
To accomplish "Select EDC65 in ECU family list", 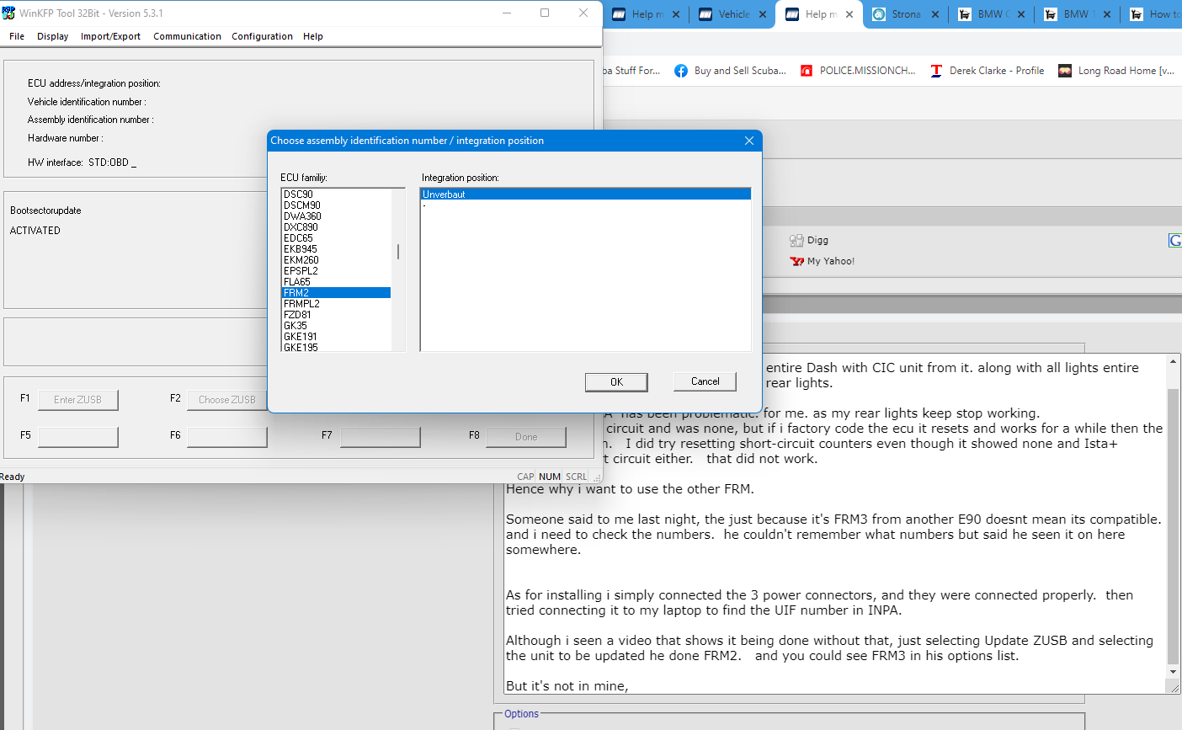I will point(336,238).
